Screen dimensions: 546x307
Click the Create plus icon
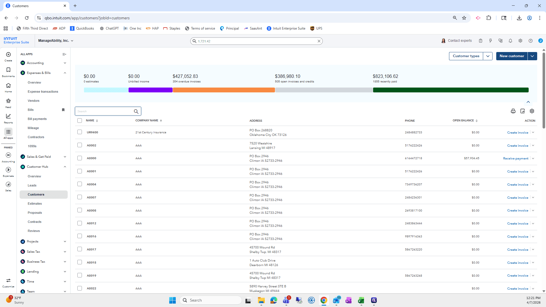point(8,56)
